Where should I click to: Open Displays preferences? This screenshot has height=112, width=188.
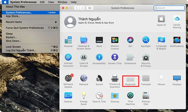(x=177, y=80)
